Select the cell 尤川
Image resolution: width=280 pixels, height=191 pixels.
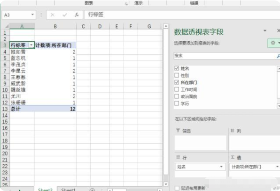pos(22,96)
